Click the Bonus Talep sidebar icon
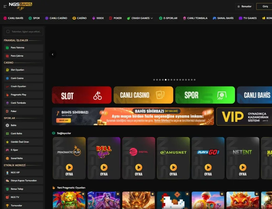Image resolution: width=272 pixels, height=209 pixels. click(7, 189)
